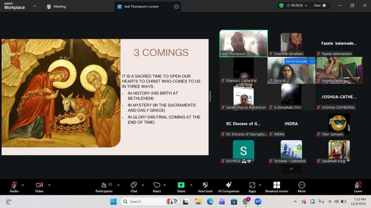The height and width of the screenshot is (208, 371).
Task: Open Host tools shield icon
Action: [x=205, y=185]
